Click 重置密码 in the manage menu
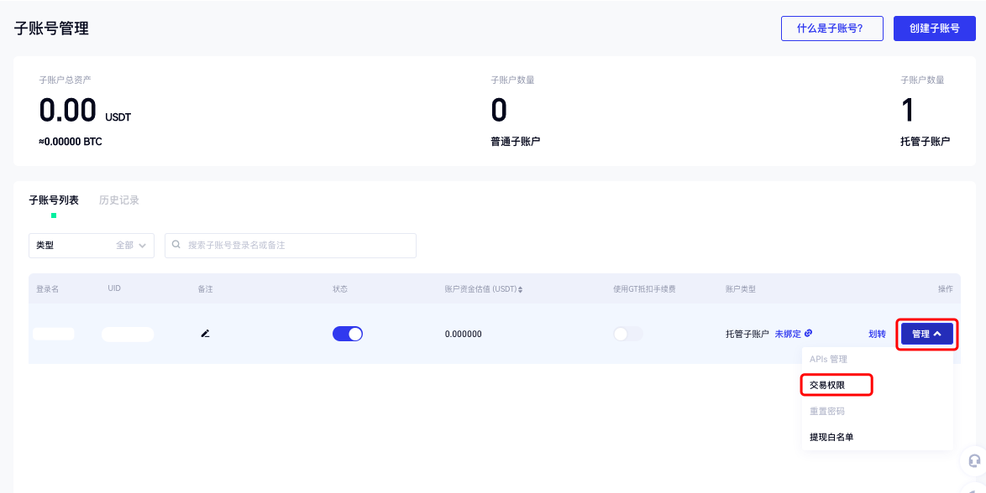This screenshot has height=493, width=986. point(827,411)
